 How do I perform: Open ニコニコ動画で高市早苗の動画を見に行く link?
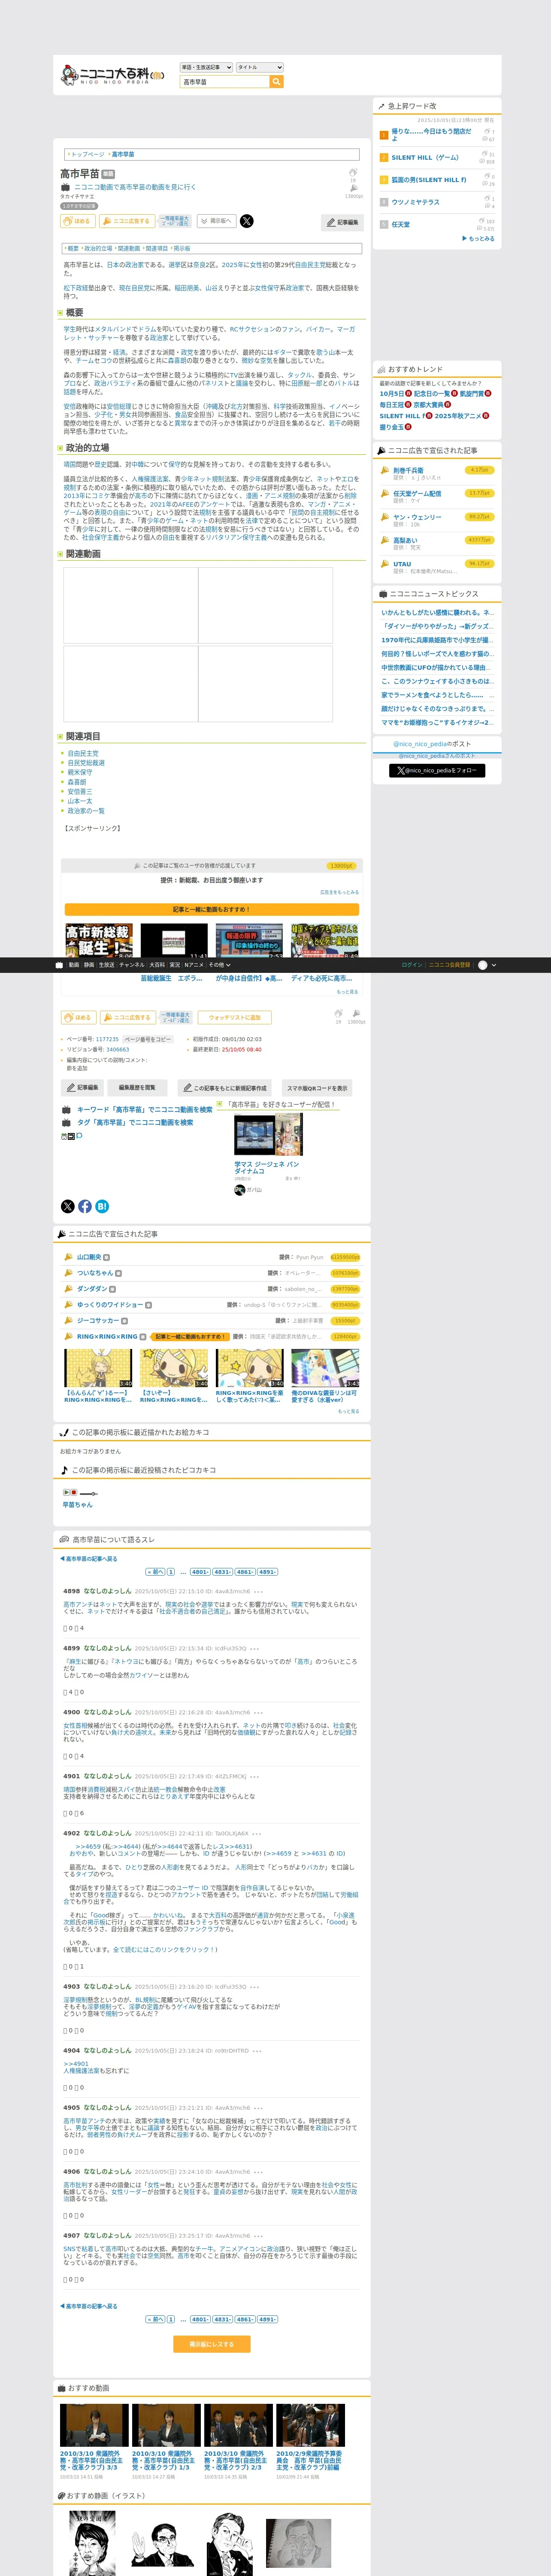click(135, 187)
